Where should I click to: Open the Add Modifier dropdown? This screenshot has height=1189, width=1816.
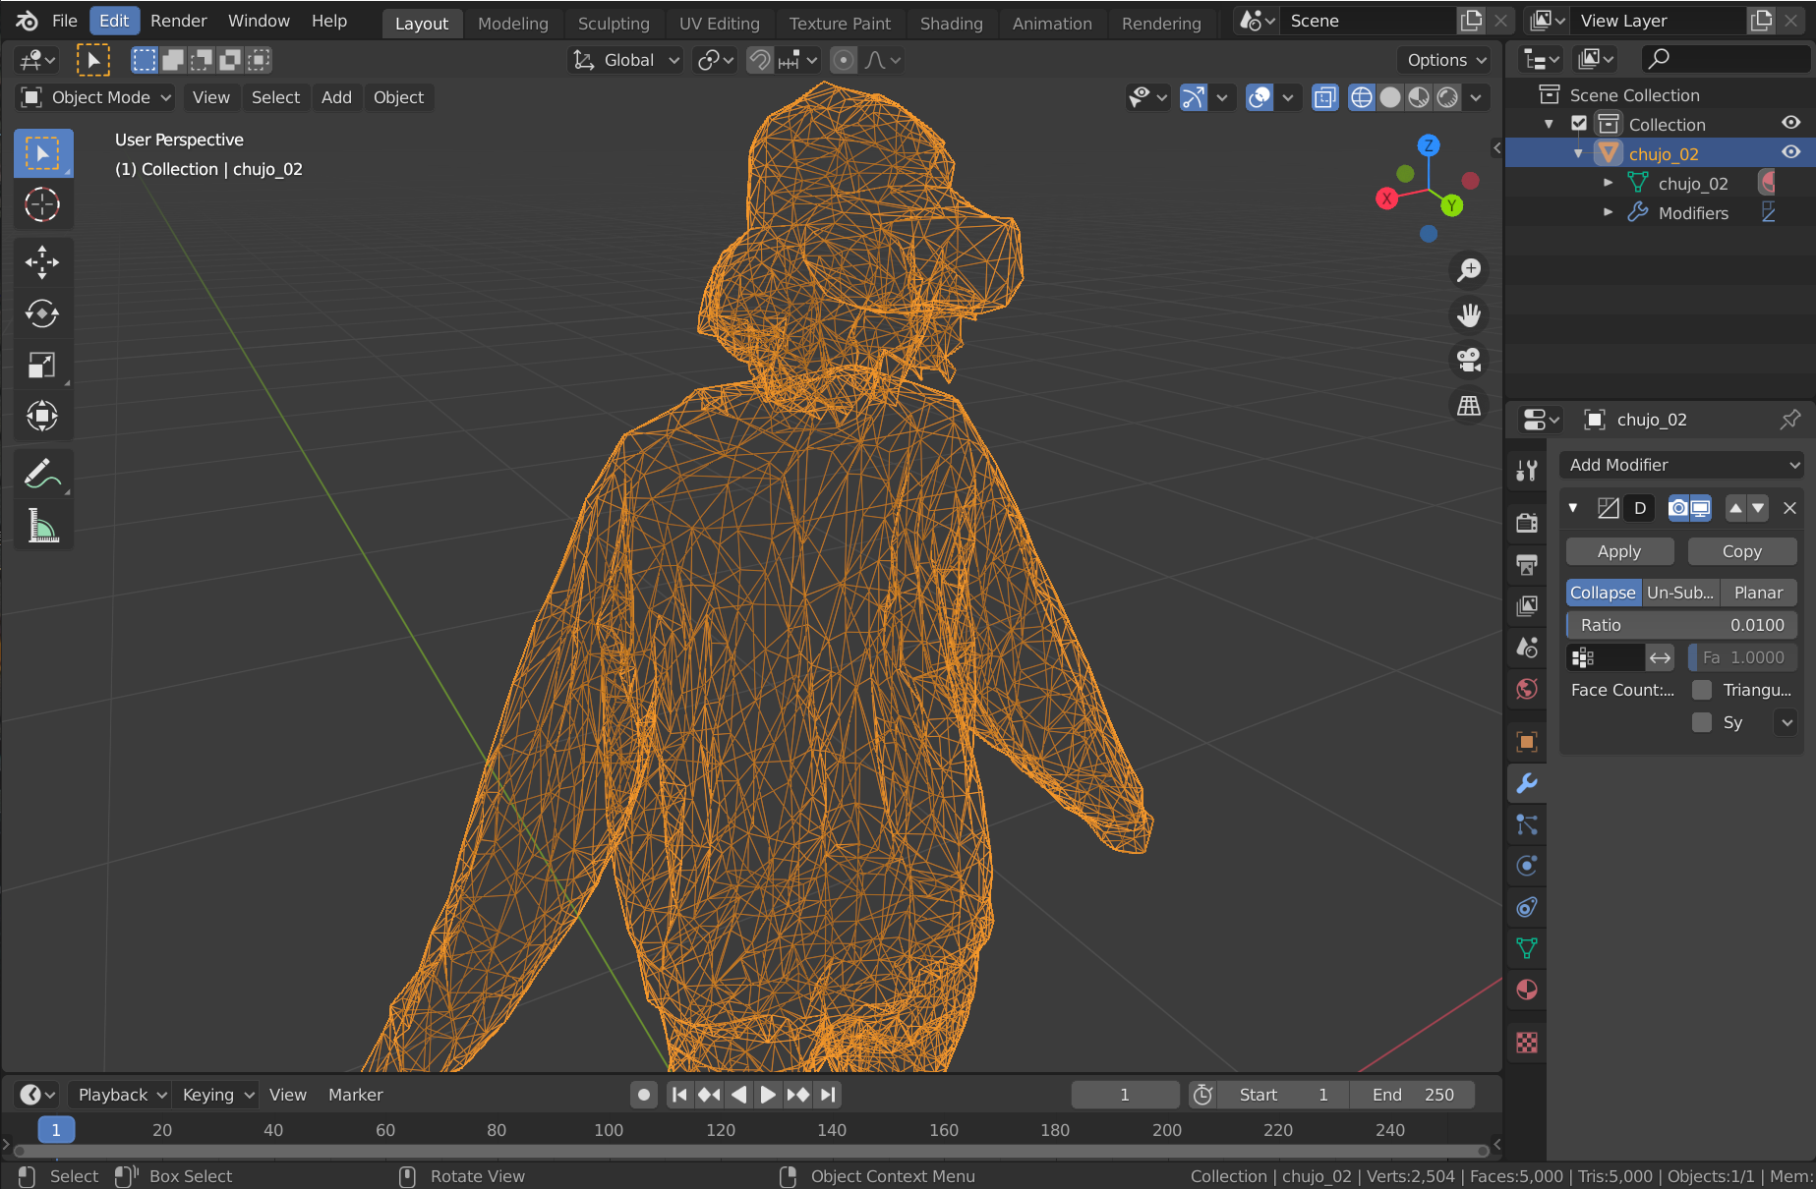1682,465
